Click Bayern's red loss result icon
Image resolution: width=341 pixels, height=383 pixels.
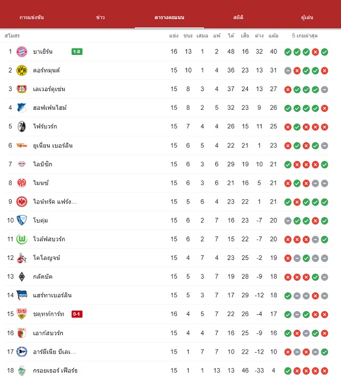pos(315,52)
